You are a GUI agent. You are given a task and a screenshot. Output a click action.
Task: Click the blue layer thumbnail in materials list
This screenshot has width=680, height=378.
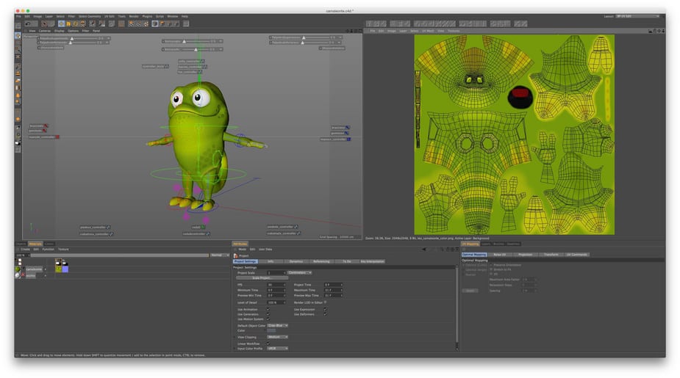65,269
